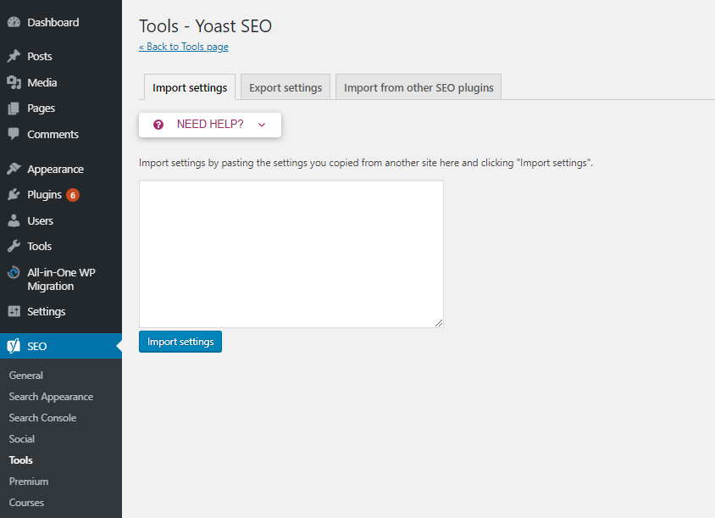Viewport: 715px width, 518px height.
Task: Switch to the Import settings tab
Action: (x=190, y=87)
